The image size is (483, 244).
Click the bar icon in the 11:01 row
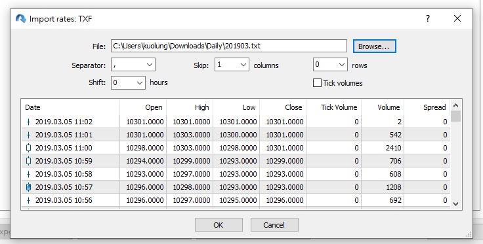coord(29,135)
